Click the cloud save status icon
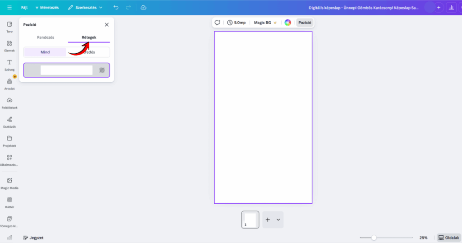The width and height of the screenshot is (462, 243). pos(143,8)
